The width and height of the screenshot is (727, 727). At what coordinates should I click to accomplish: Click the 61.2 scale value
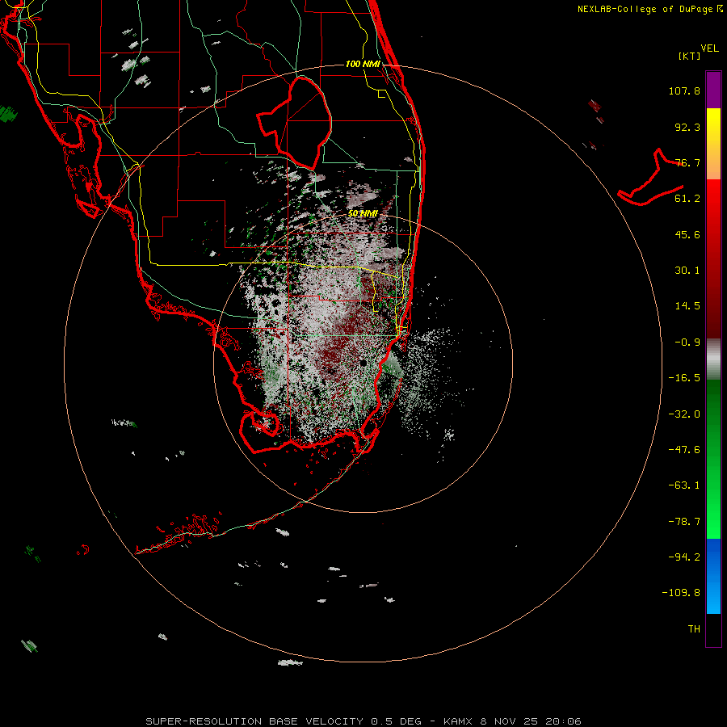coord(687,199)
